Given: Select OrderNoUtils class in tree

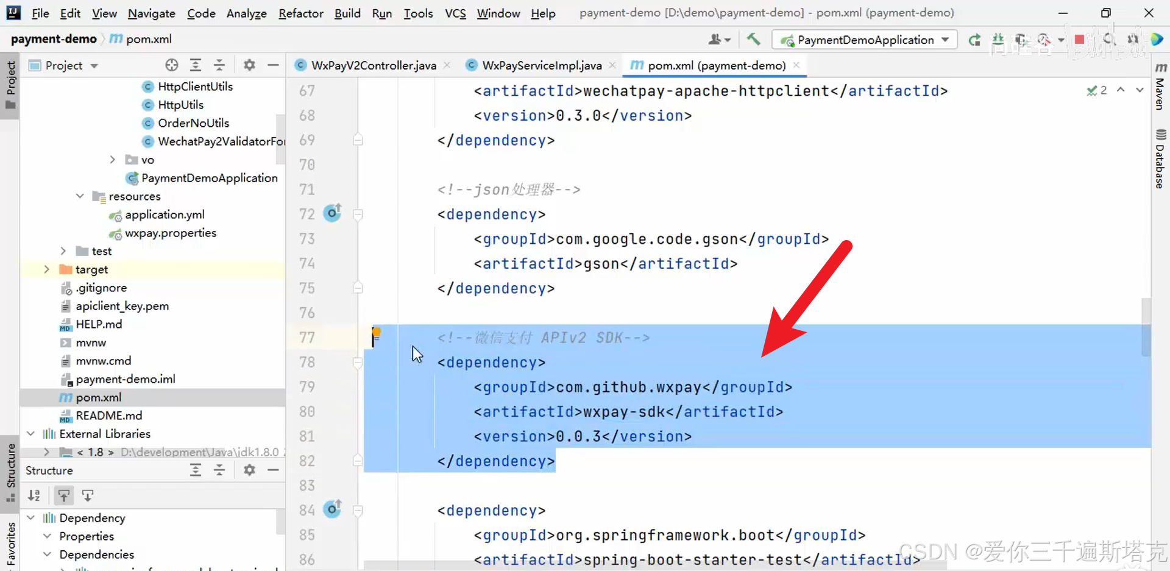Looking at the screenshot, I should (x=193, y=123).
